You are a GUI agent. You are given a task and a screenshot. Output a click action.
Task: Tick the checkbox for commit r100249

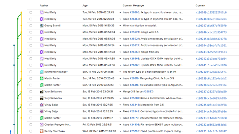tap(31, 12)
